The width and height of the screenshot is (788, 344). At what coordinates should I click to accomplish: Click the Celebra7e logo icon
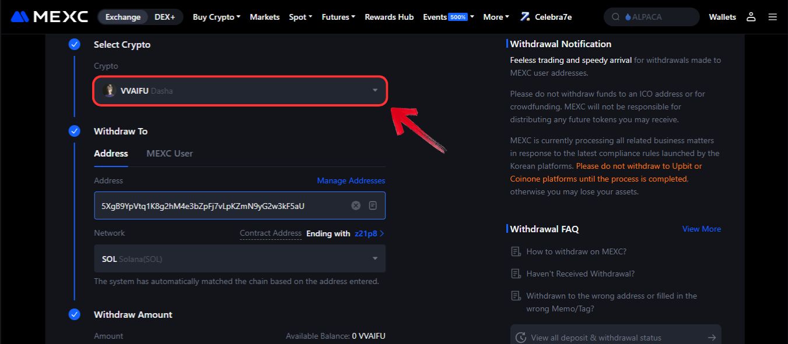pos(525,17)
